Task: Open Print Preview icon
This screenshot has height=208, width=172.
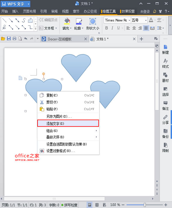Action: (x=20, y=39)
